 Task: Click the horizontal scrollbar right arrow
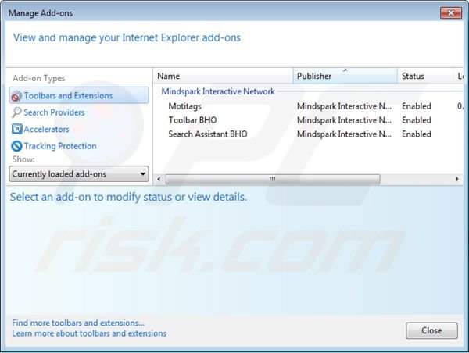point(457,179)
